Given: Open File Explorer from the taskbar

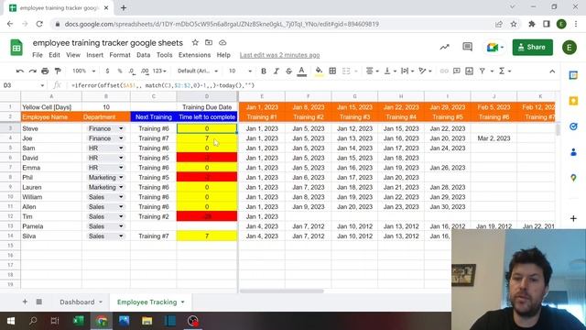Looking at the screenshot, I should pyautogui.click(x=146, y=321).
